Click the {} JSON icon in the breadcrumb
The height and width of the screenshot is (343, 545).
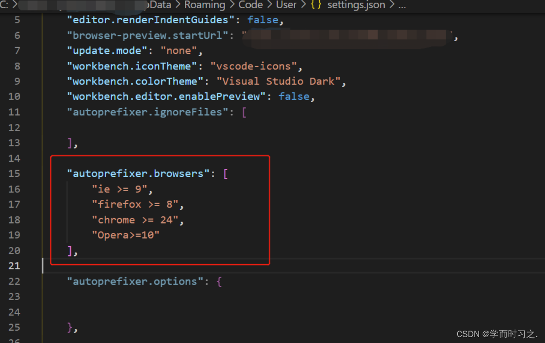coord(316,5)
